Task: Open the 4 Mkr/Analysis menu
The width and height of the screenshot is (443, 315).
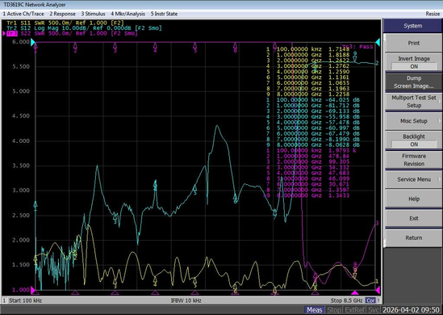Action: click(x=127, y=14)
